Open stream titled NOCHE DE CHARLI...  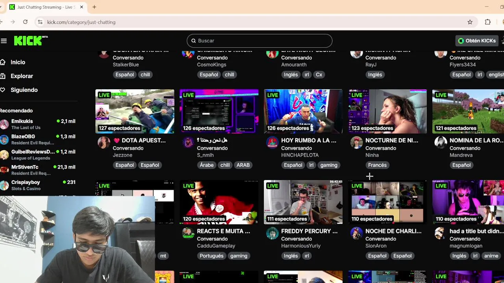(x=393, y=231)
